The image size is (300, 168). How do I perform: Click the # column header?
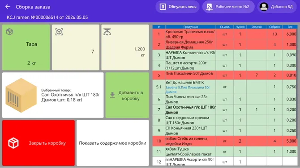(159, 27)
